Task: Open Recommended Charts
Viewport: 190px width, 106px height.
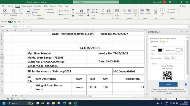Action: pos(81,12)
